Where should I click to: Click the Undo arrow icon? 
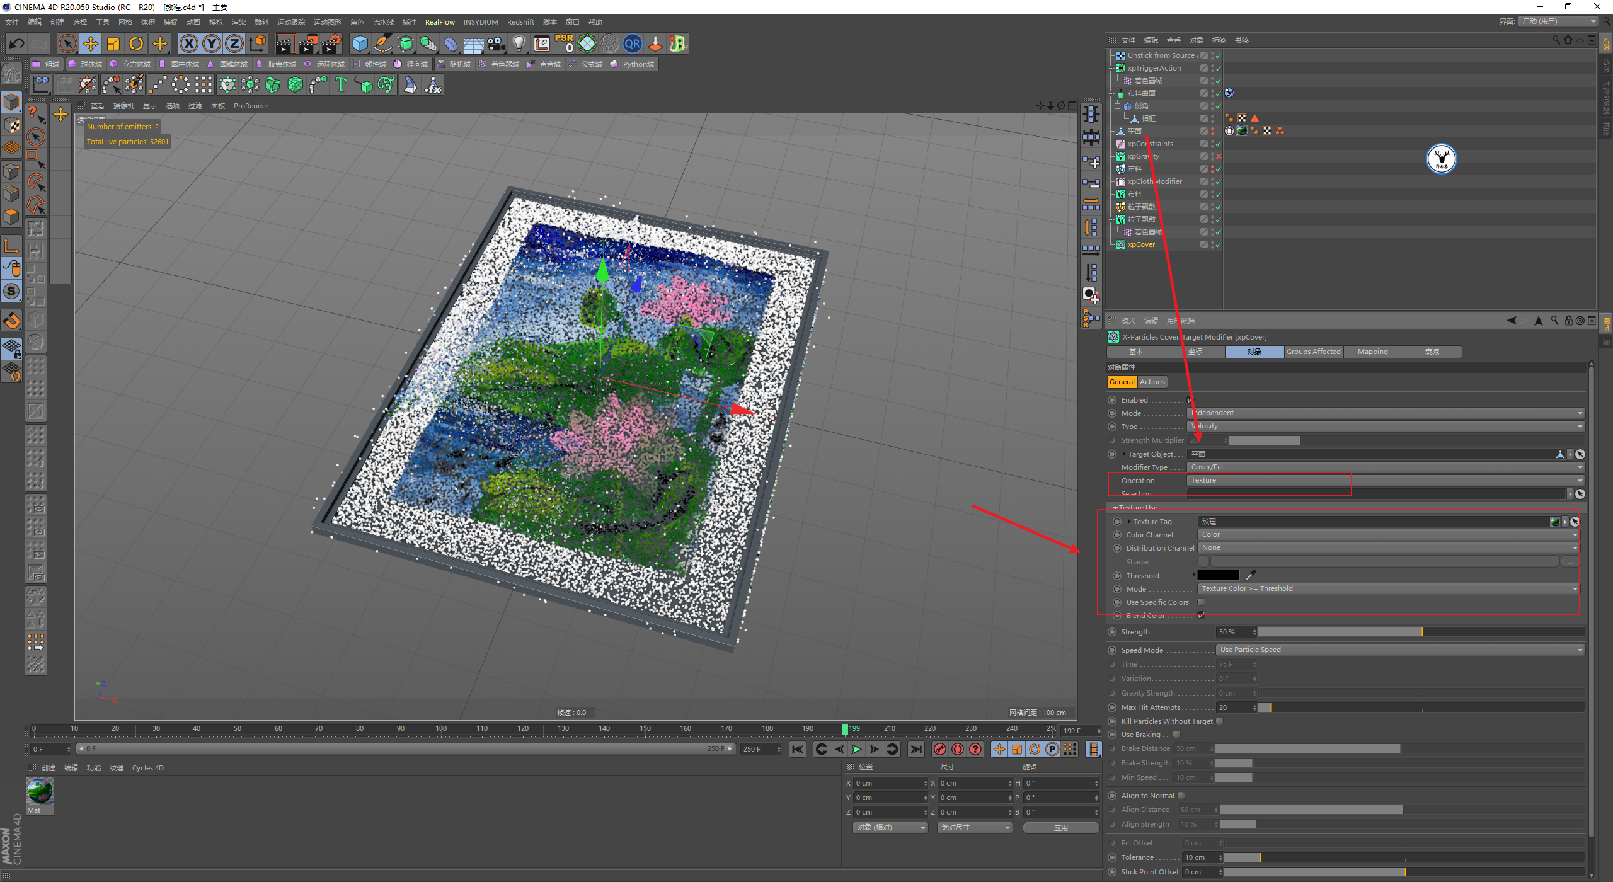click(x=17, y=43)
